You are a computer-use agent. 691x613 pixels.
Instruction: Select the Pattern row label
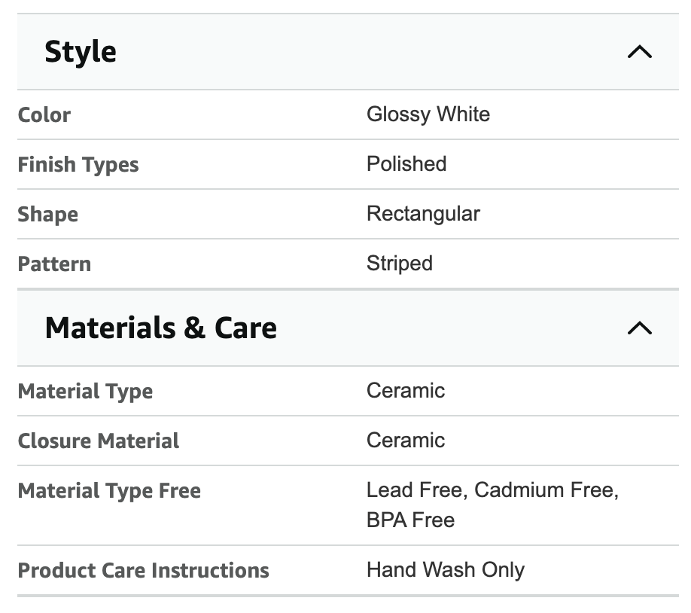click(54, 264)
